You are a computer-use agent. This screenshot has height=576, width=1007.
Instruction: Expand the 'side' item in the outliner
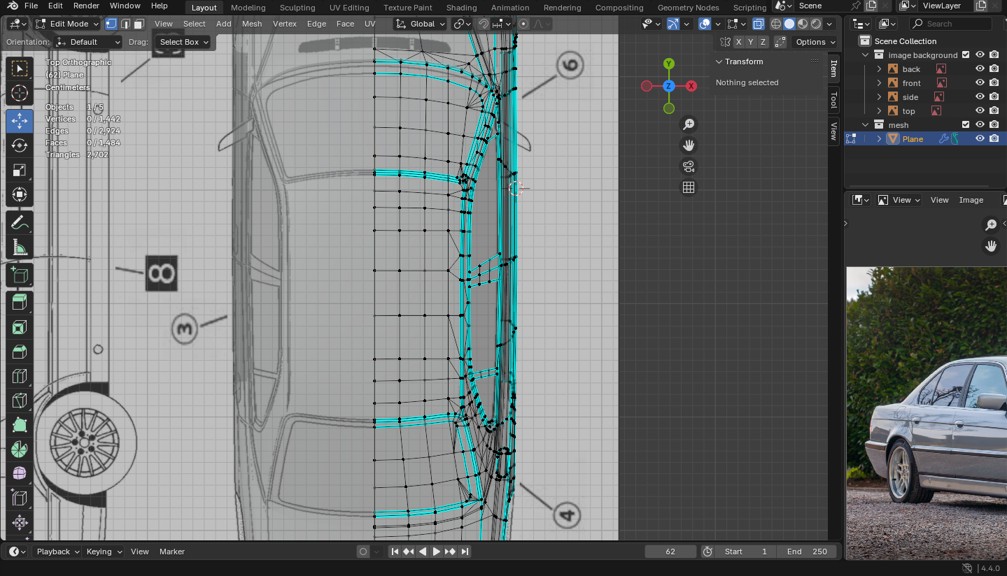pyautogui.click(x=880, y=97)
